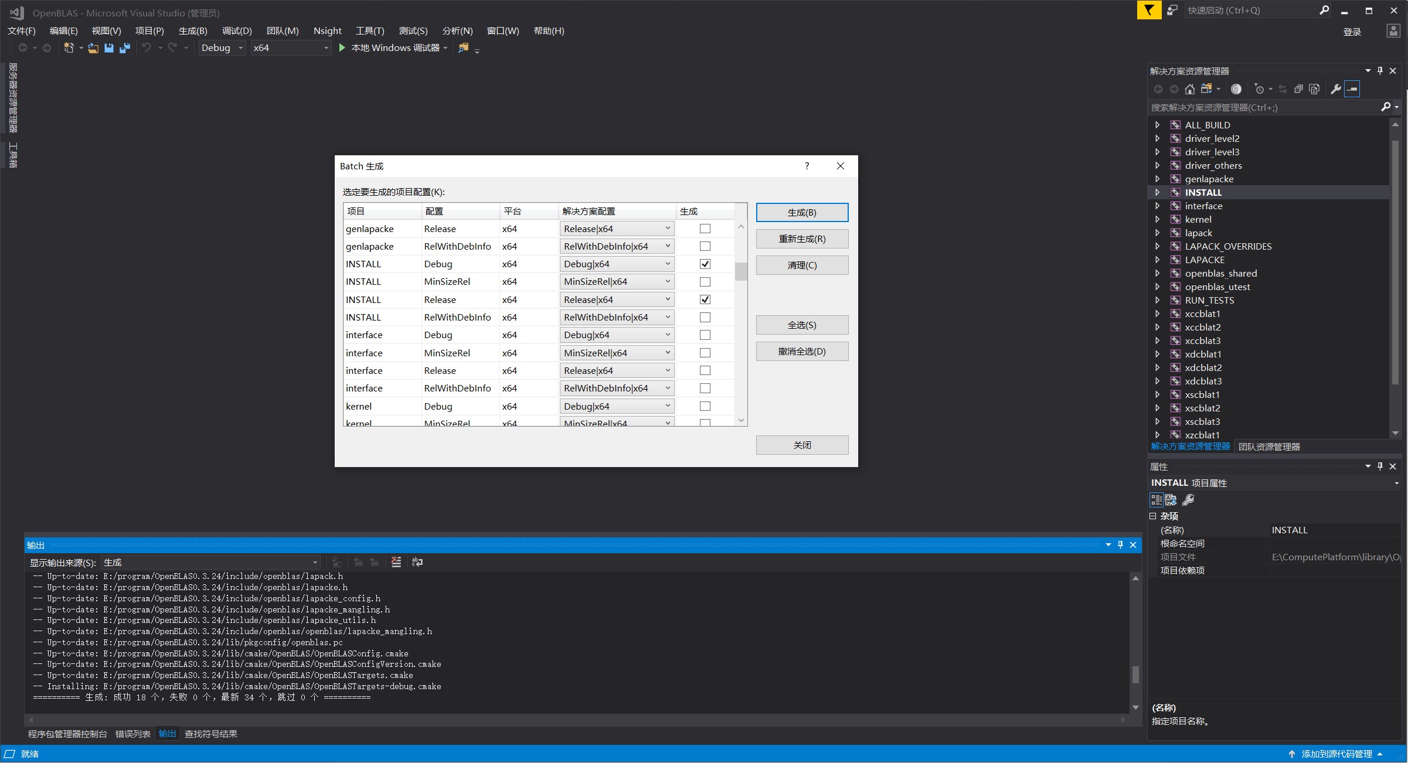Toggle word wrap icon in Output panel
Screen dimensions: 1408x763
click(417, 562)
